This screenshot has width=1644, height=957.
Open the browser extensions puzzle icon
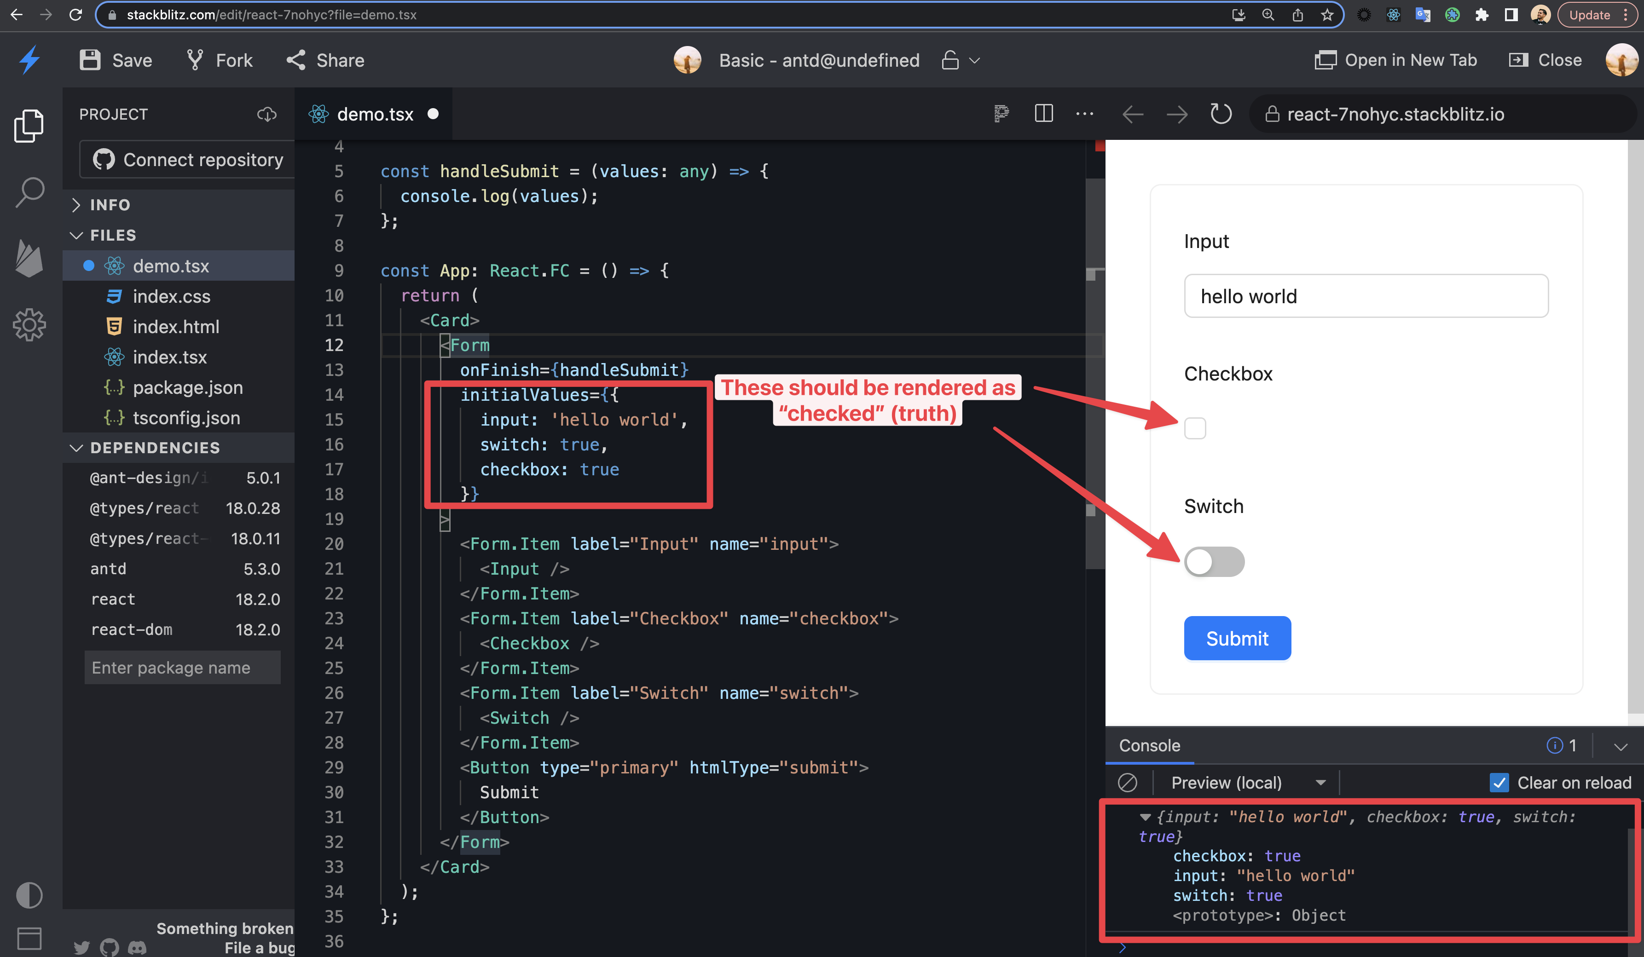1482,14
